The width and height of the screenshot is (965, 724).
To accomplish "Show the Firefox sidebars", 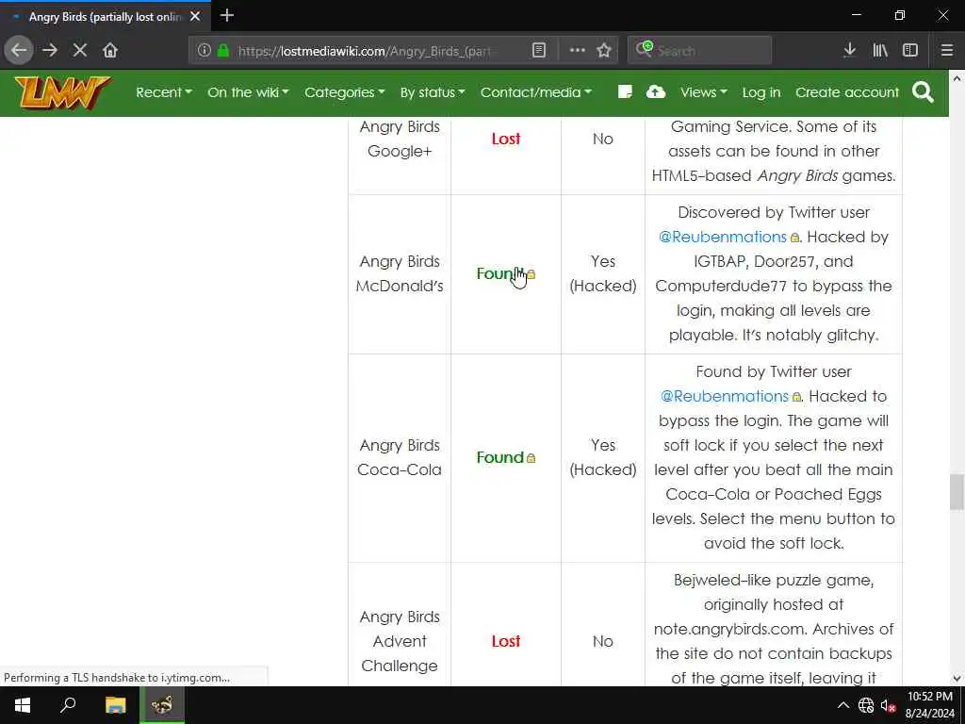I will point(910,51).
